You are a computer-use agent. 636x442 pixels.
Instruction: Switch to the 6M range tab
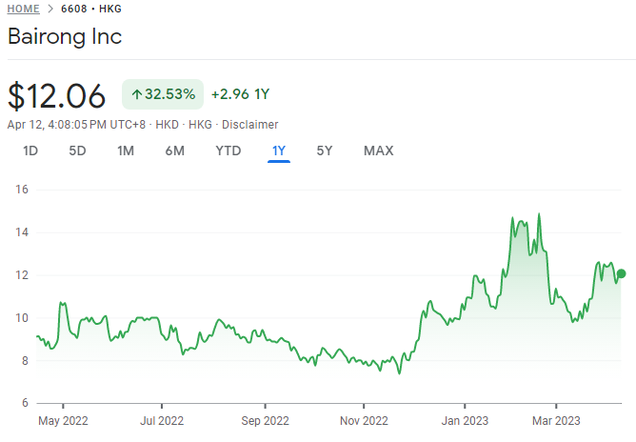(175, 151)
